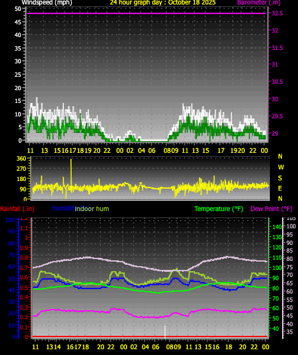Select the green 140 temperature axis value
Screen dimensions: 298x355
tap(277, 227)
